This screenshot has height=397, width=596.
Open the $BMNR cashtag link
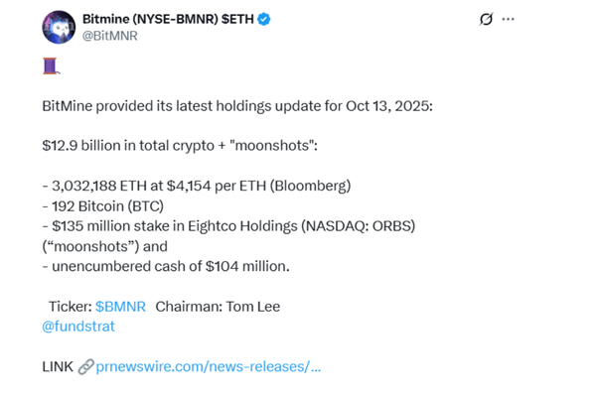[120, 307]
